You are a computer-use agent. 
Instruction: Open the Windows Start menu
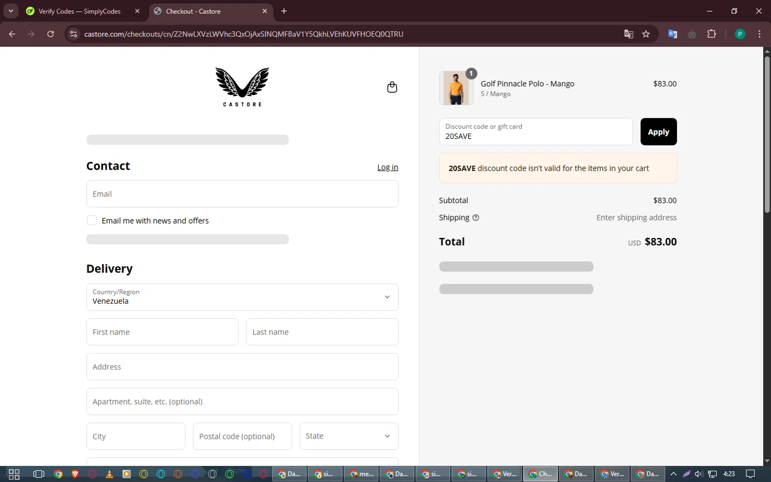click(x=14, y=474)
